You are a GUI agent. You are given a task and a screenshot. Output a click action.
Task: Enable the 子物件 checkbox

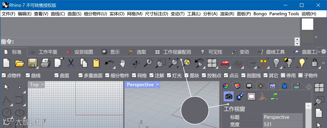click(x=301, y=75)
